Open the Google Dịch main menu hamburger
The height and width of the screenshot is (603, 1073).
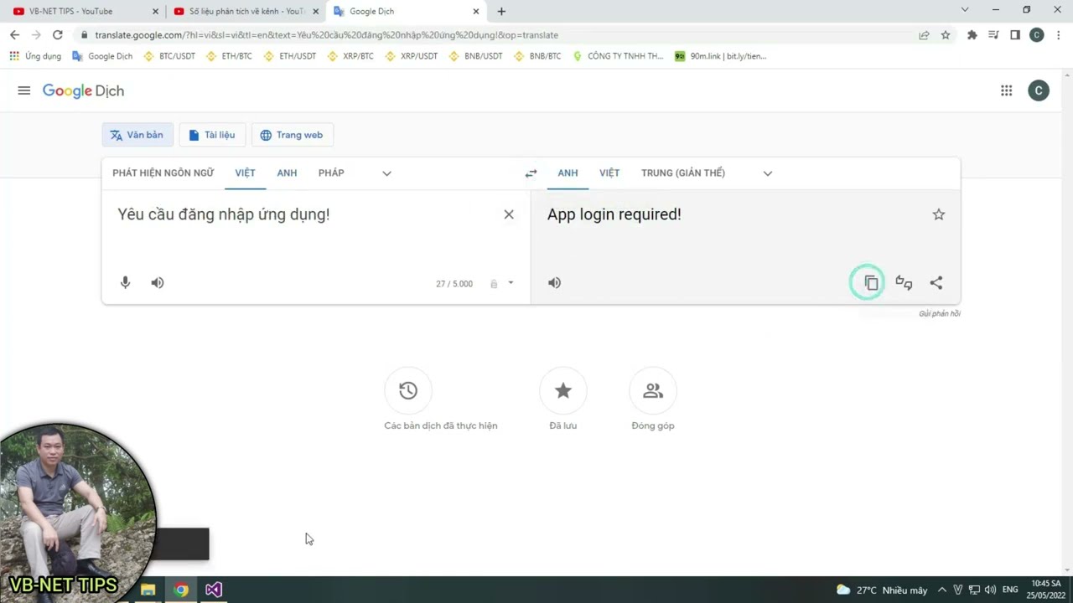pos(24,90)
